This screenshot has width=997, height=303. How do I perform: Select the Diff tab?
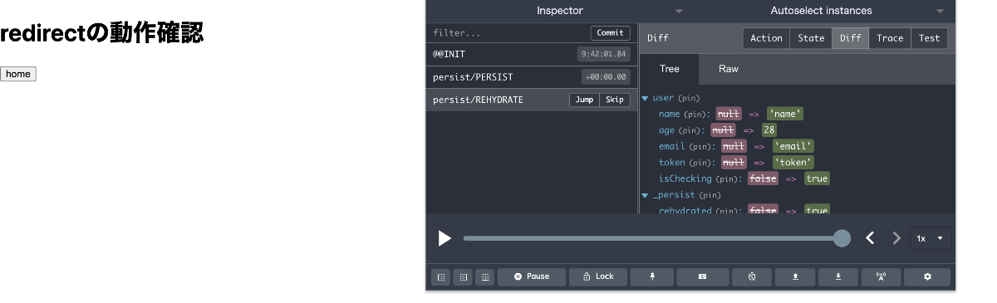[x=851, y=38]
